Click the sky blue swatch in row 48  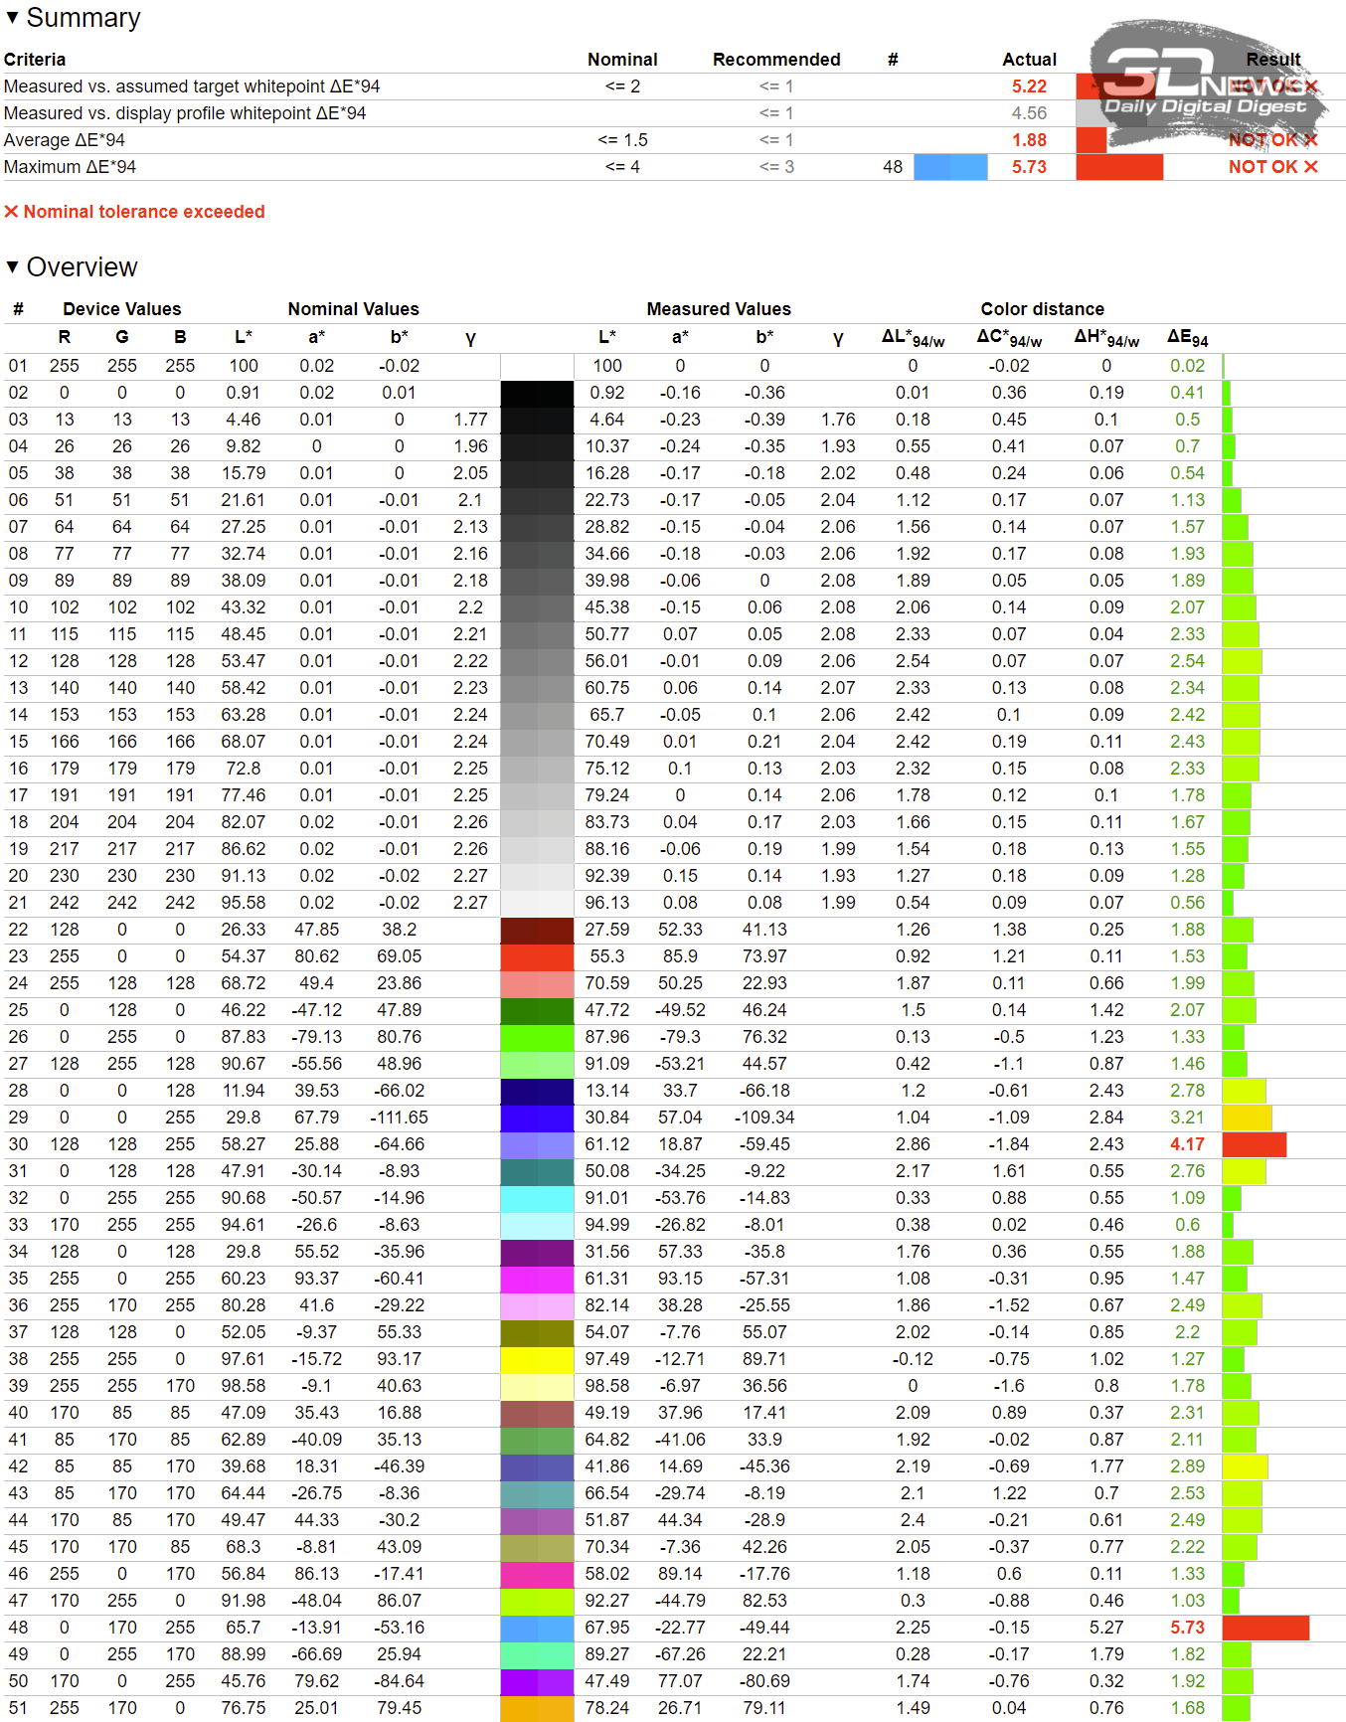[537, 1628]
